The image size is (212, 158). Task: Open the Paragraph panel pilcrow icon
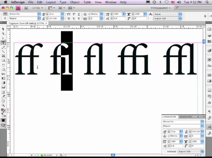[x=209, y=111]
